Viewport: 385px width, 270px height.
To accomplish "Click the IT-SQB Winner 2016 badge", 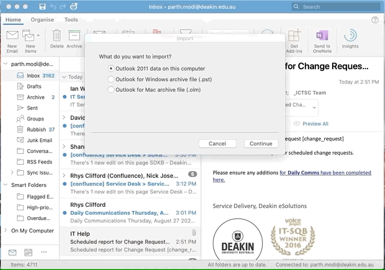I will click(x=293, y=237).
